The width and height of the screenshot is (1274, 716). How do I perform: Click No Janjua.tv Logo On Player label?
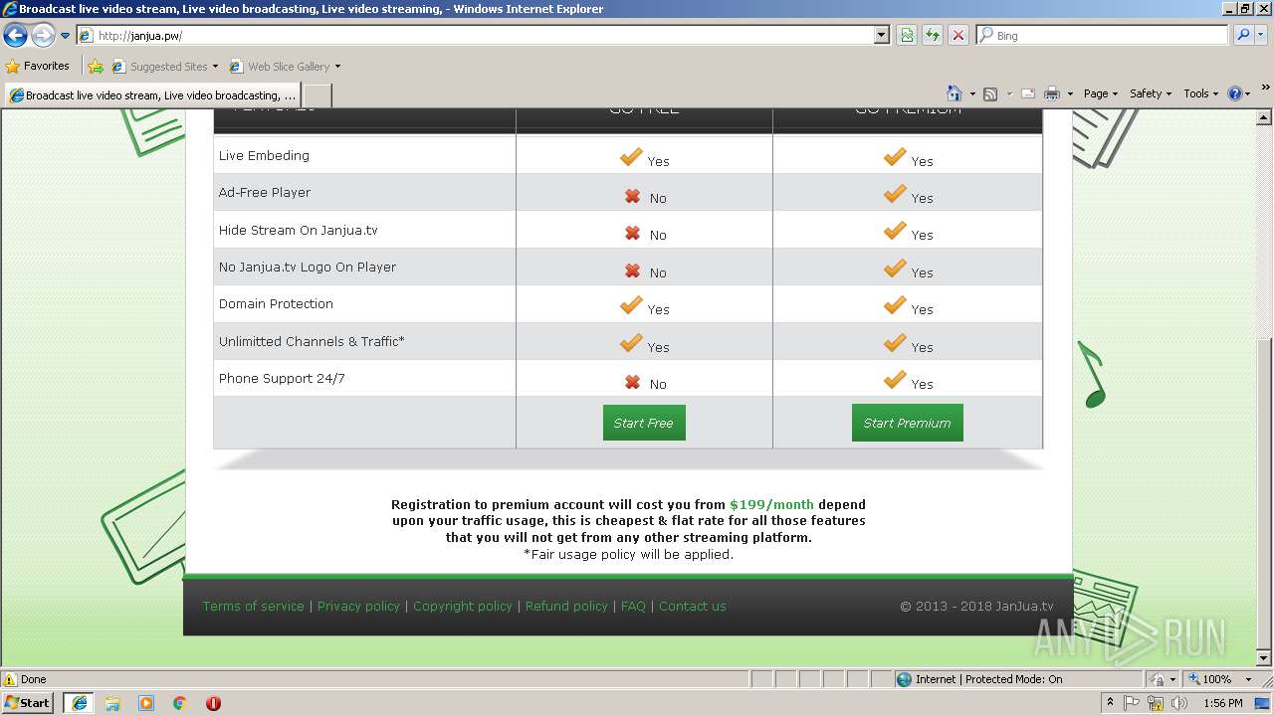[x=308, y=267]
